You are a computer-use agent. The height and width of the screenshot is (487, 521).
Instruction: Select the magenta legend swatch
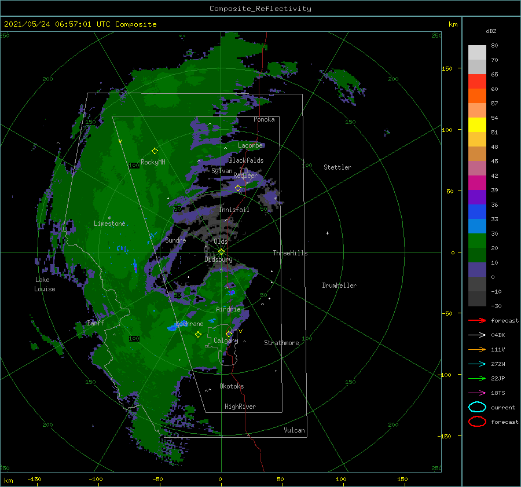pyautogui.click(x=477, y=183)
